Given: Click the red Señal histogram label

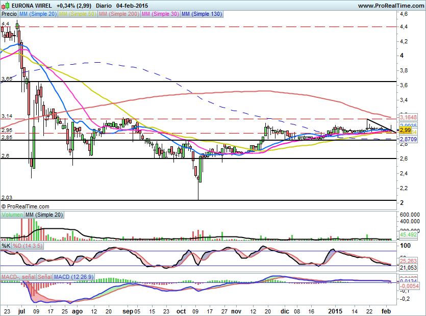Looking at the screenshot, I should tap(45, 277).
